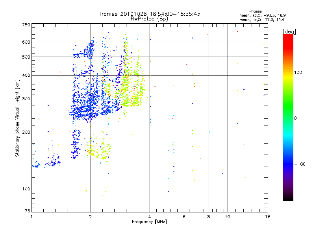Click the '2' frequency axis tick label
This screenshot has height=236, width=315.
pyautogui.click(x=91, y=217)
